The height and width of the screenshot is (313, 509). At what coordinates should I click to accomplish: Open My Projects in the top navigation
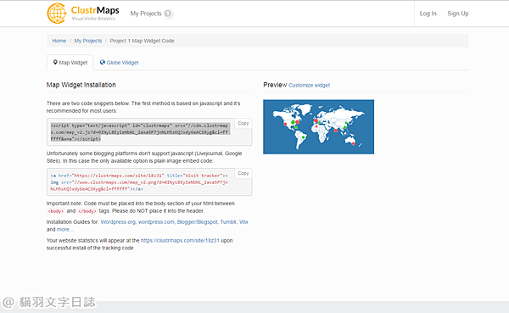[x=146, y=14]
